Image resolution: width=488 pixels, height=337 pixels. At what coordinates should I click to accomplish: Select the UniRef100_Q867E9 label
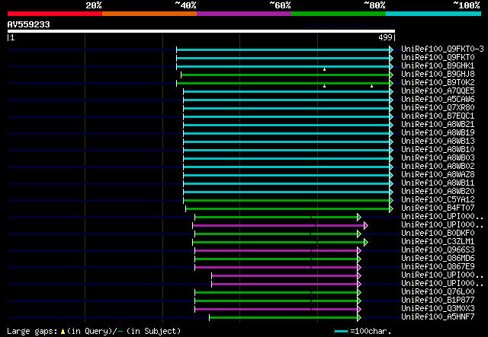(438, 267)
